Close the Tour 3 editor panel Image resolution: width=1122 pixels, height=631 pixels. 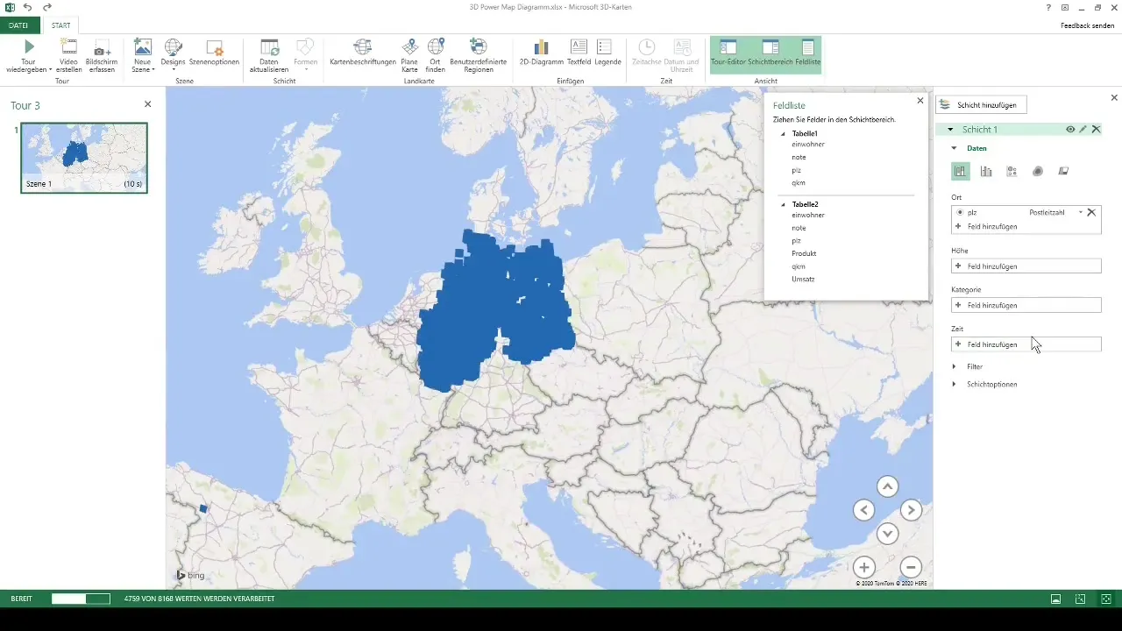147,104
